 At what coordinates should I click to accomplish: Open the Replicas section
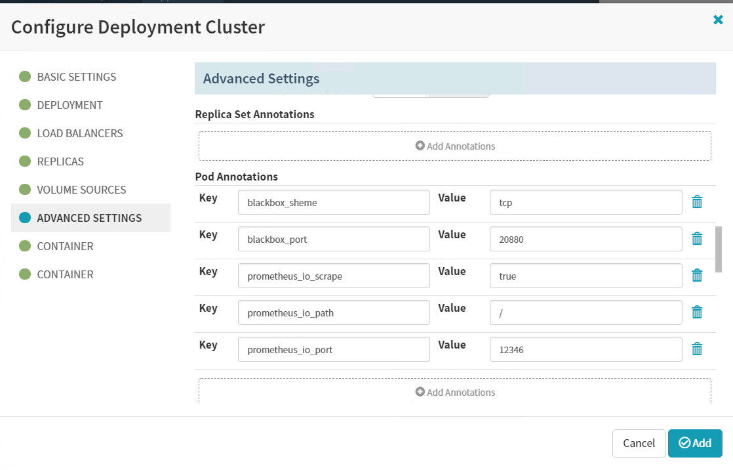click(x=60, y=161)
